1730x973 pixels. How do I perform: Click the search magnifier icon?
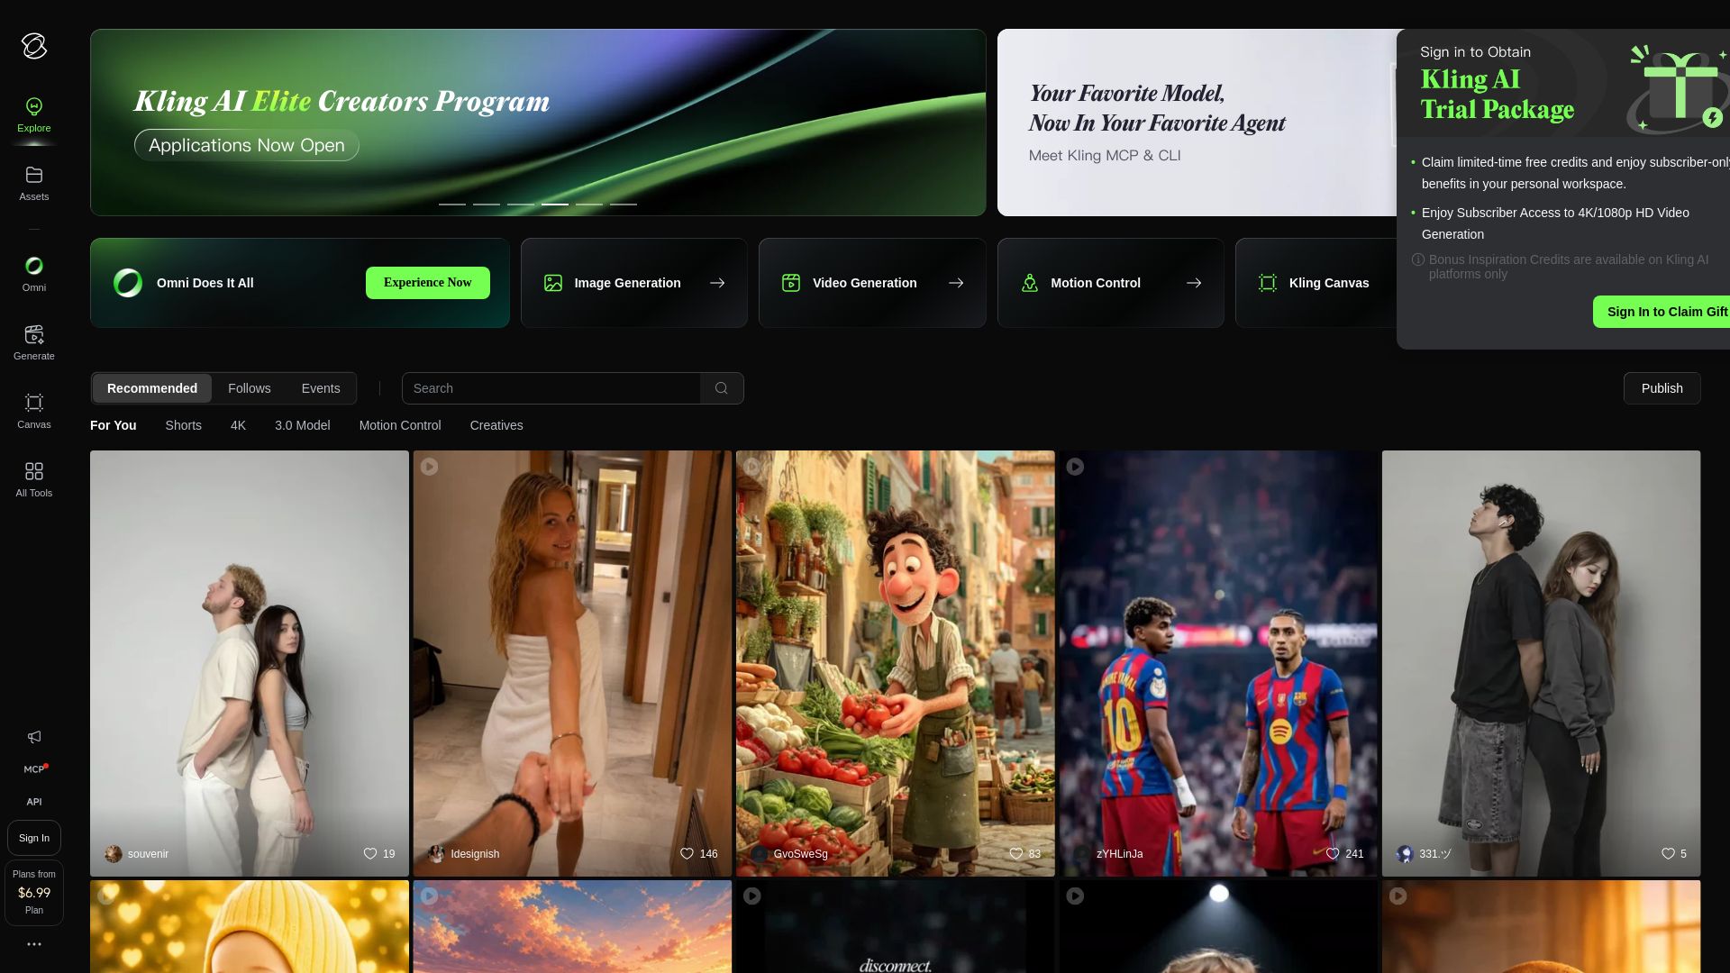(x=722, y=388)
